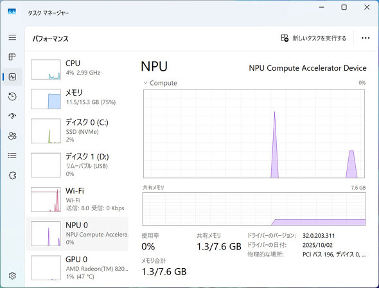Click the メモリ合計 1.3/7.6 GB value

click(x=164, y=272)
